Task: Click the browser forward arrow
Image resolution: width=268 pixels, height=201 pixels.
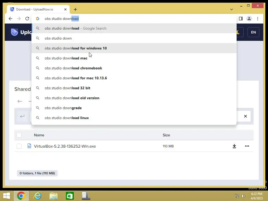Action: point(19,19)
